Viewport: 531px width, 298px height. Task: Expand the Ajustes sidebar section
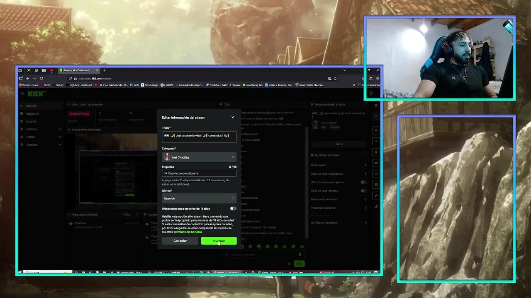(40, 144)
